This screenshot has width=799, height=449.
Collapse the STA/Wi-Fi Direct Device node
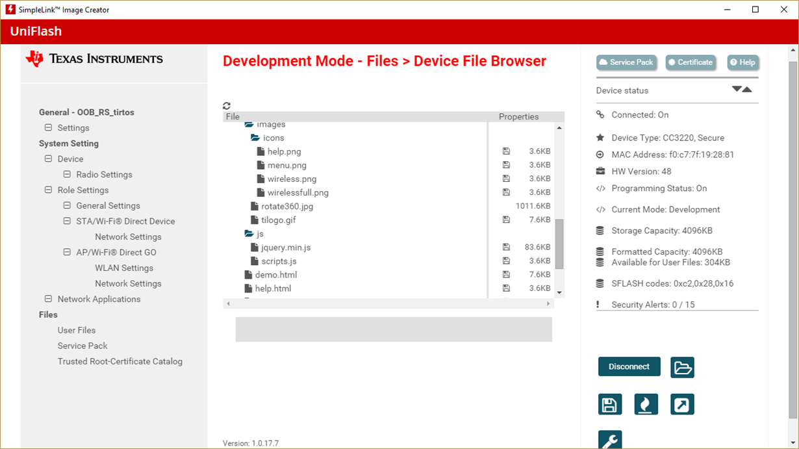67,221
